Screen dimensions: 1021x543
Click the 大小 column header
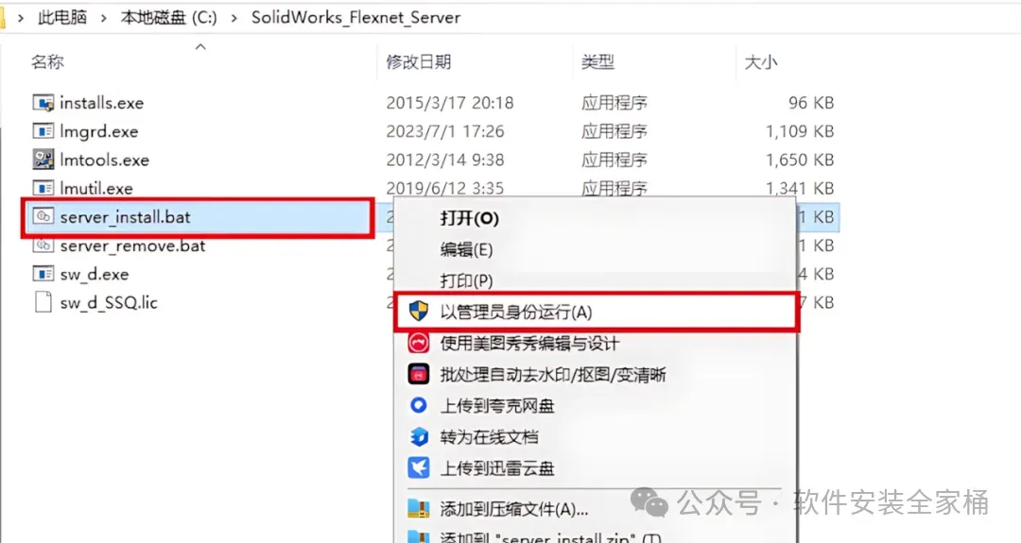[x=760, y=62]
